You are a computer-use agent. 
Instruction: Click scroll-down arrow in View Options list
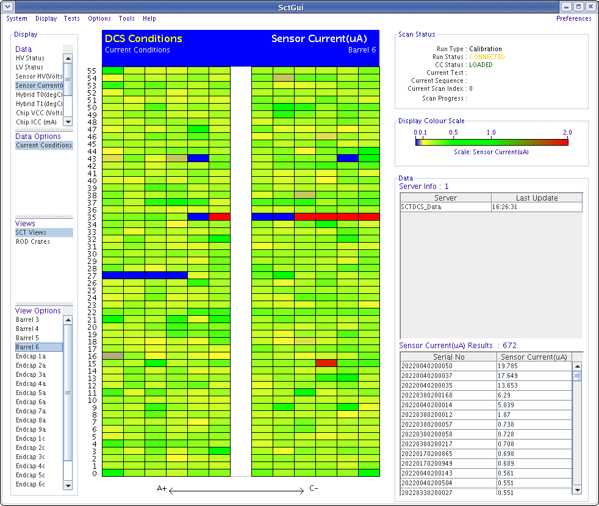tap(68, 485)
